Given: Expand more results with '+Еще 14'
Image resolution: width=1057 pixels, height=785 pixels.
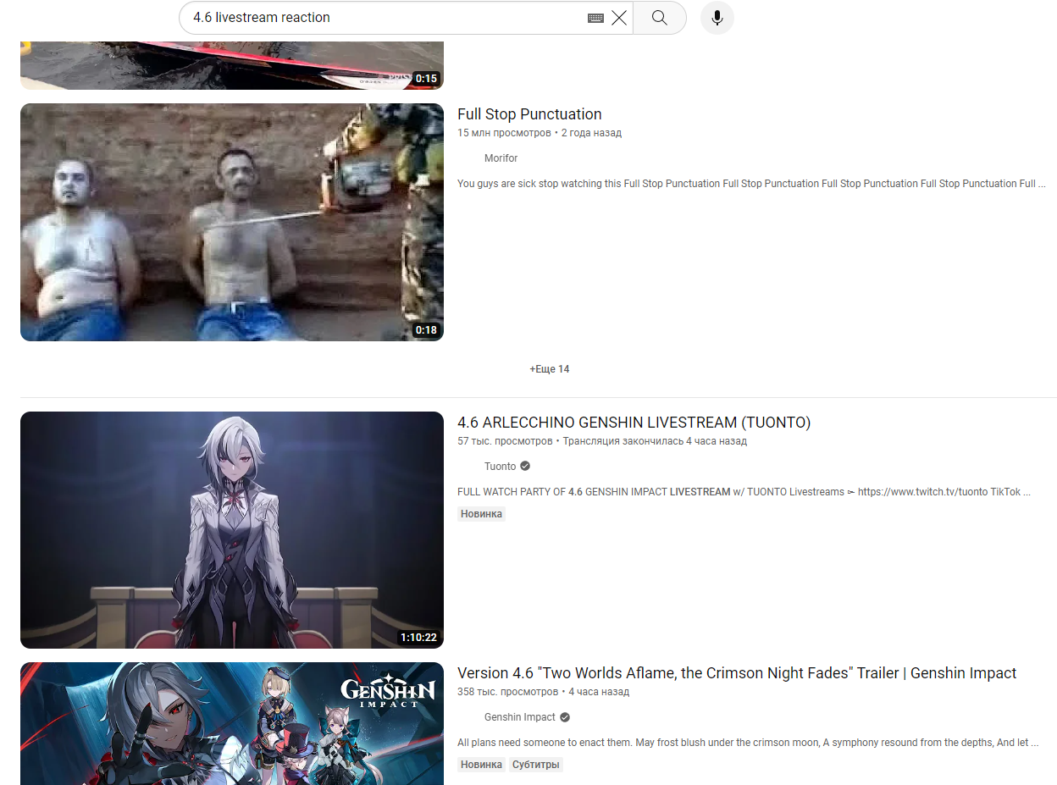Looking at the screenshot, I should 550,369.
